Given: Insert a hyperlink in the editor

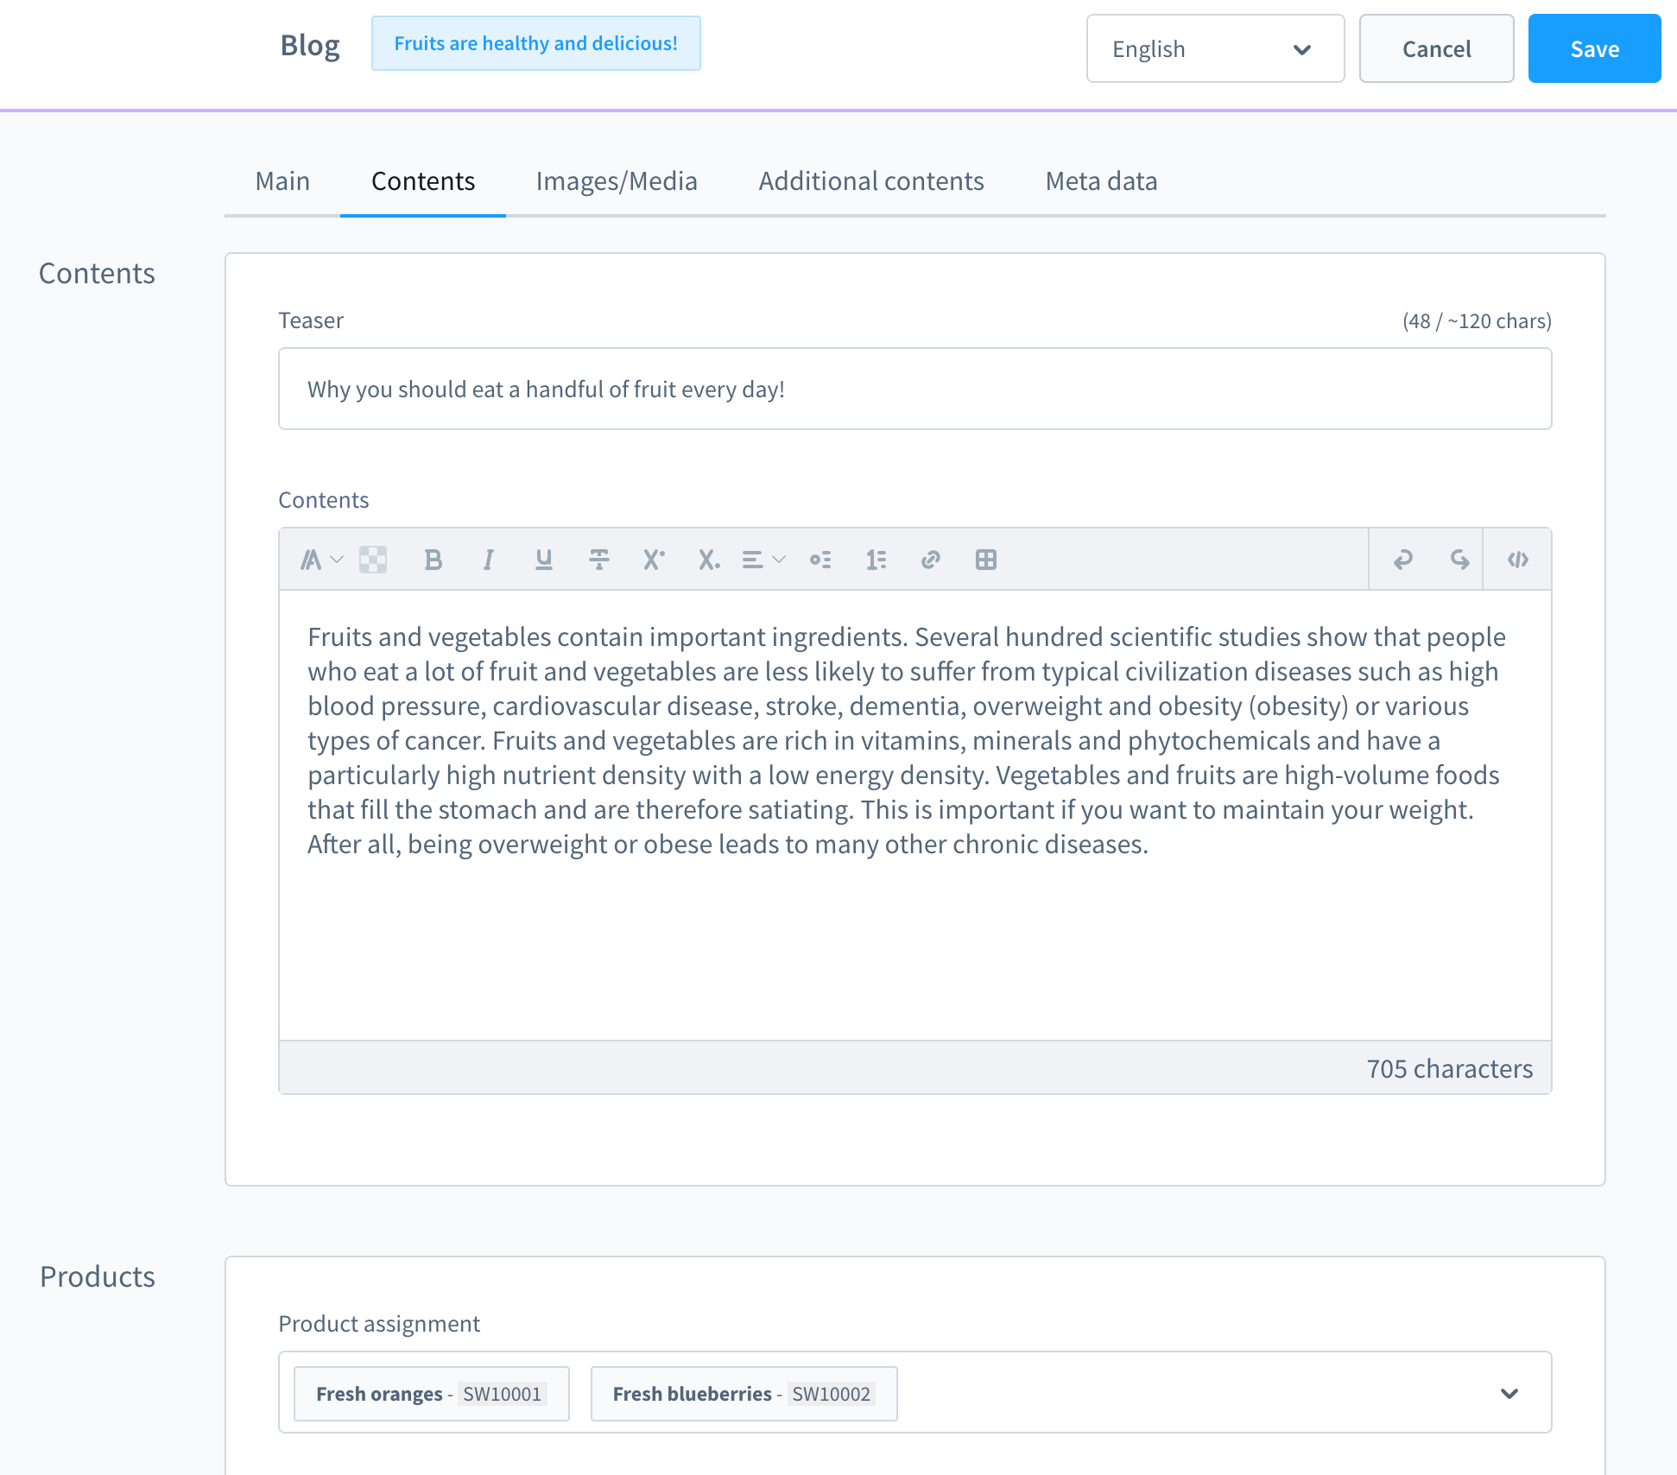Looking at the screenshot, I should 931,560.
